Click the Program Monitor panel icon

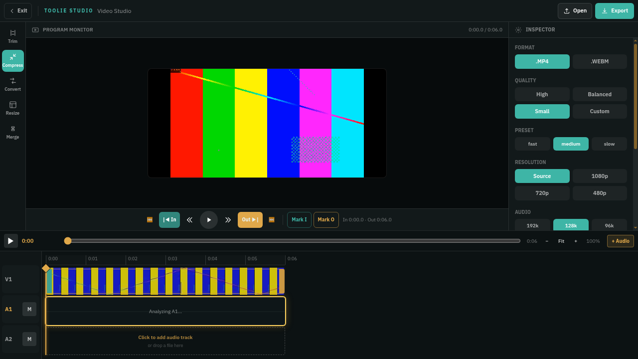coord(35,30)
